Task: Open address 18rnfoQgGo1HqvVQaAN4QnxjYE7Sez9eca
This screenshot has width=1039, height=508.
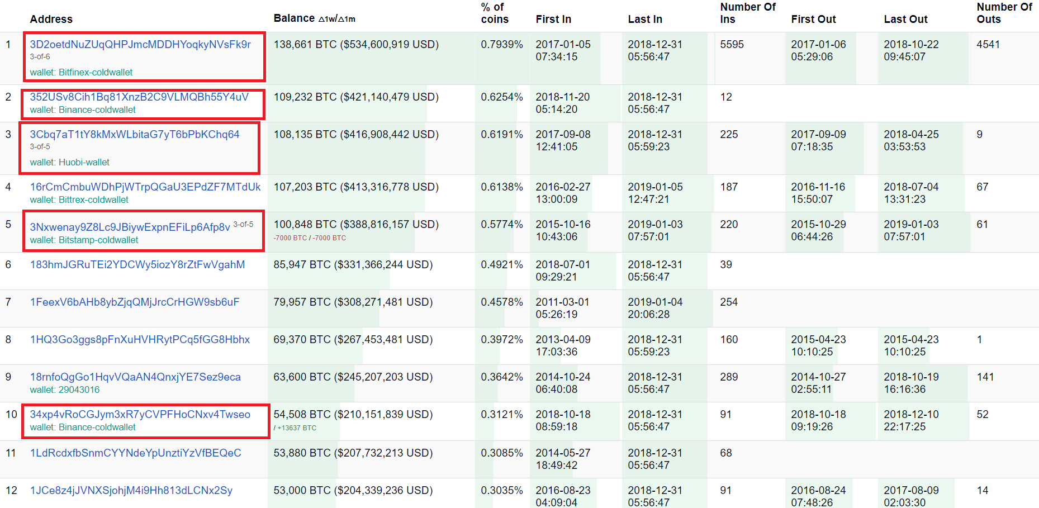Action: (x=135, y=377)
